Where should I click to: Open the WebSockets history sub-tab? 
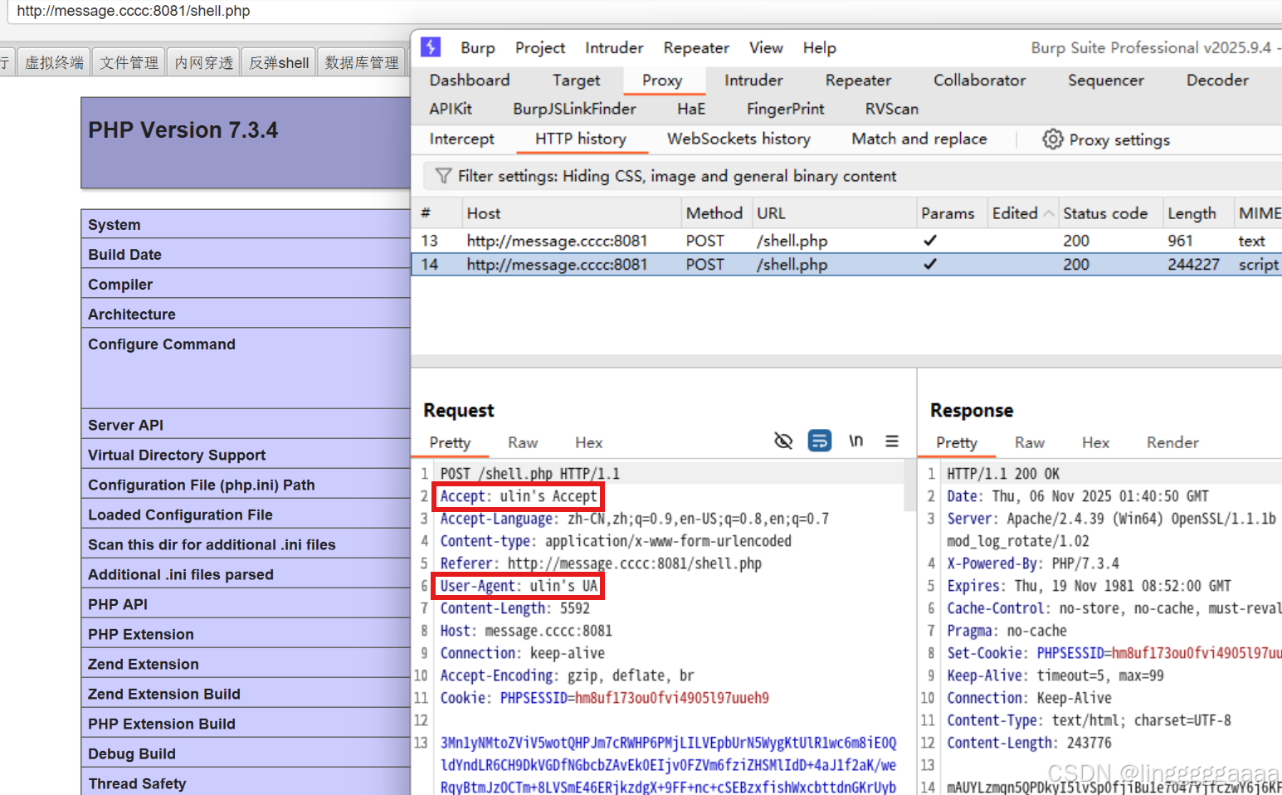tap(738, 139)
